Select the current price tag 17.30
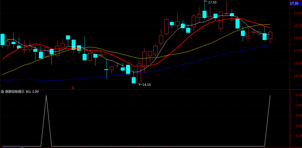The width and height of the screenshot is (302, 148). pyautogui.click(x=296, y=3)
